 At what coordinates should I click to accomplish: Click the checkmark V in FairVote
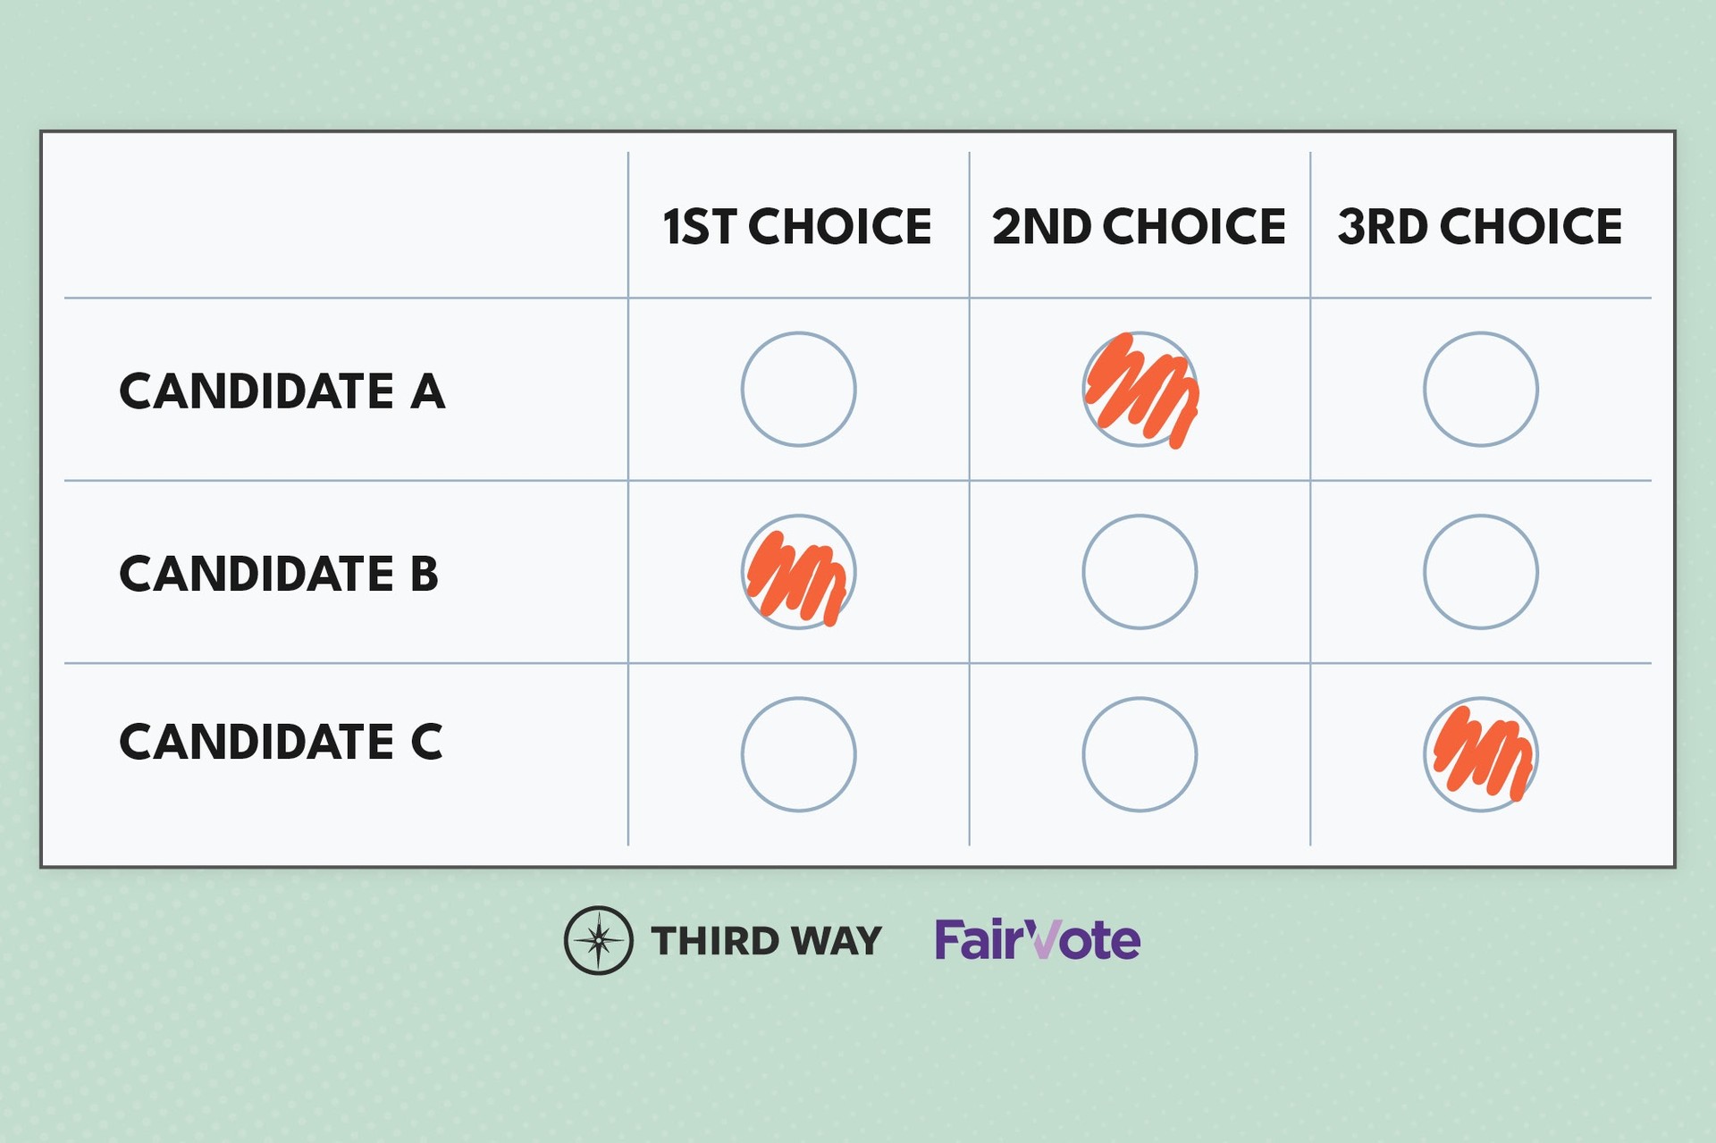click(x=1042, y=938)
